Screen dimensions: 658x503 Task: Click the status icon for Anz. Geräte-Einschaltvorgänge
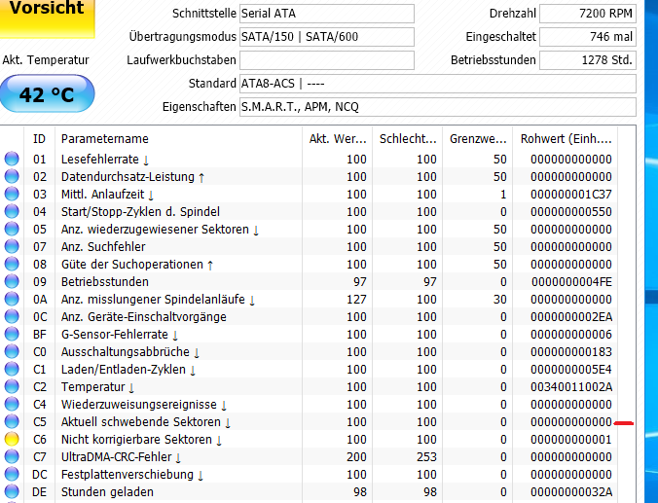click(x=12, y=317)
